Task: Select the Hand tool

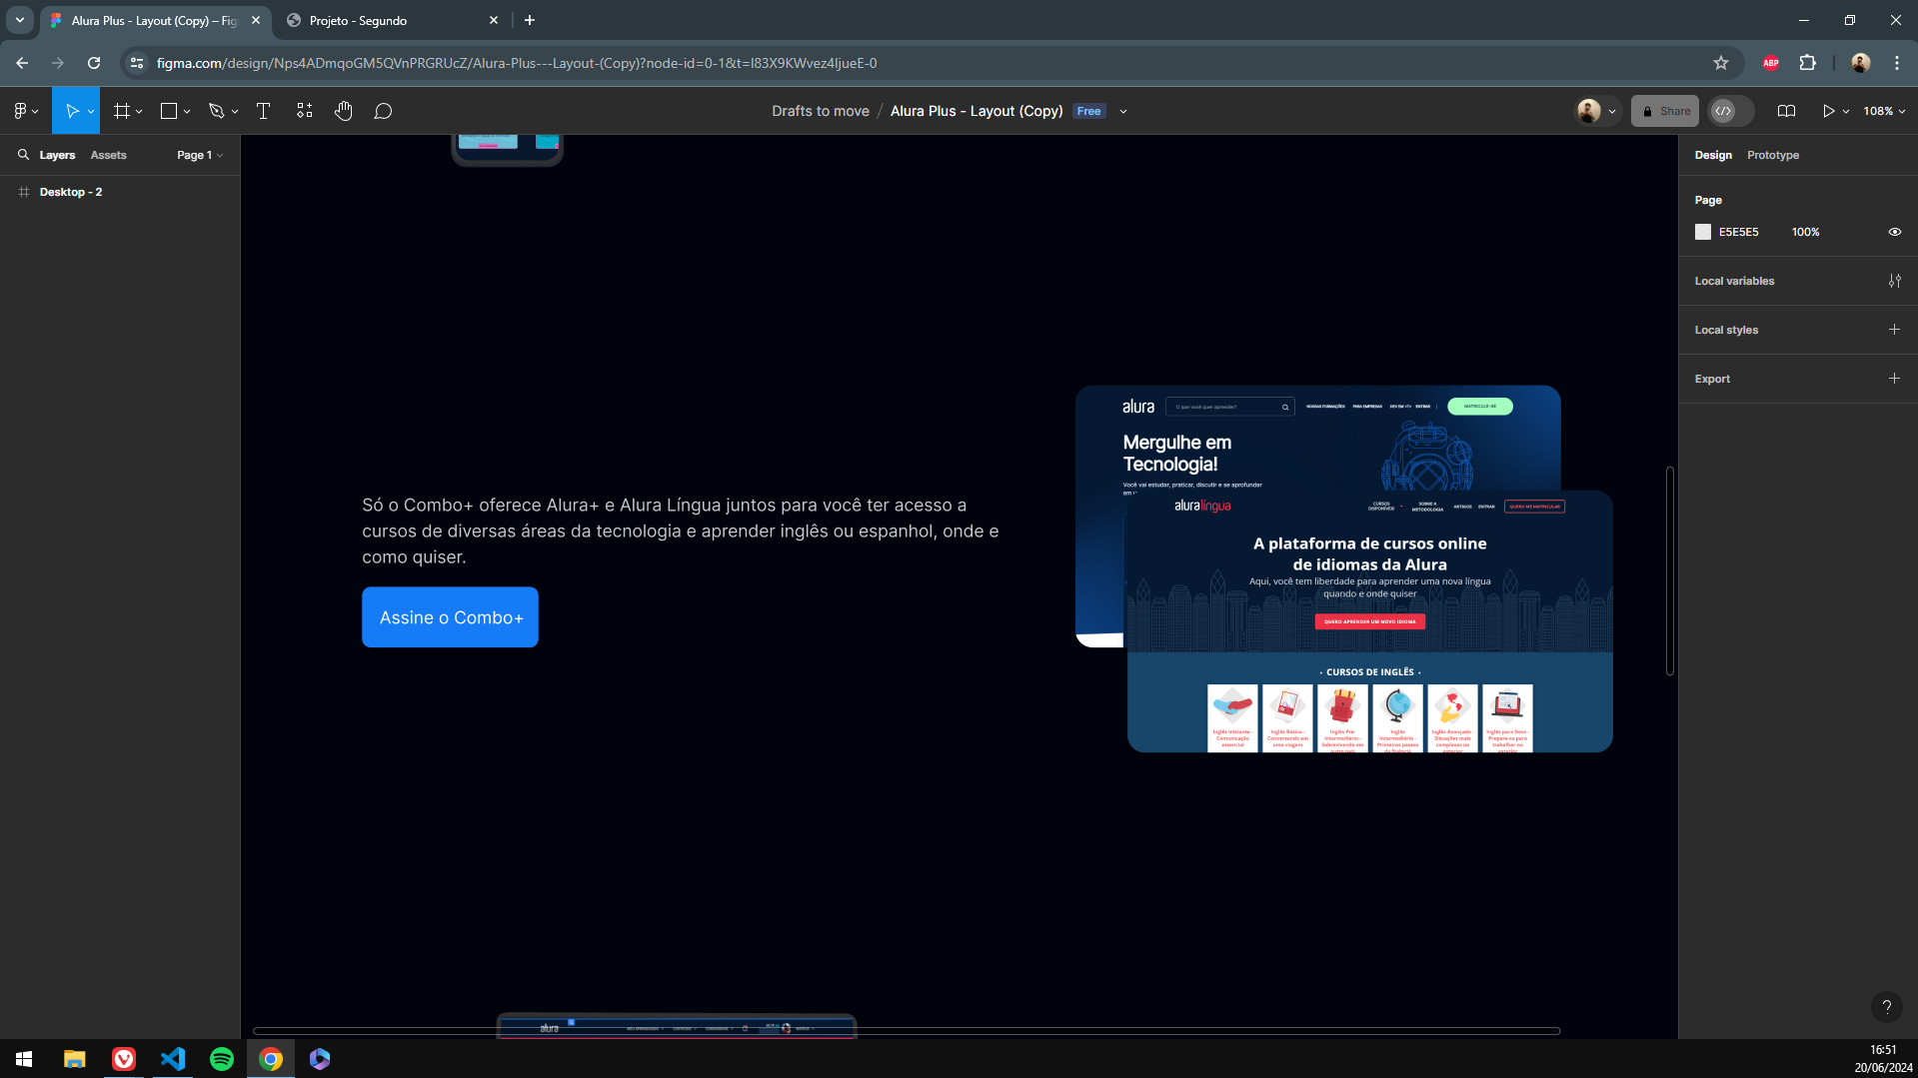Action: click(x=344, y=111)
